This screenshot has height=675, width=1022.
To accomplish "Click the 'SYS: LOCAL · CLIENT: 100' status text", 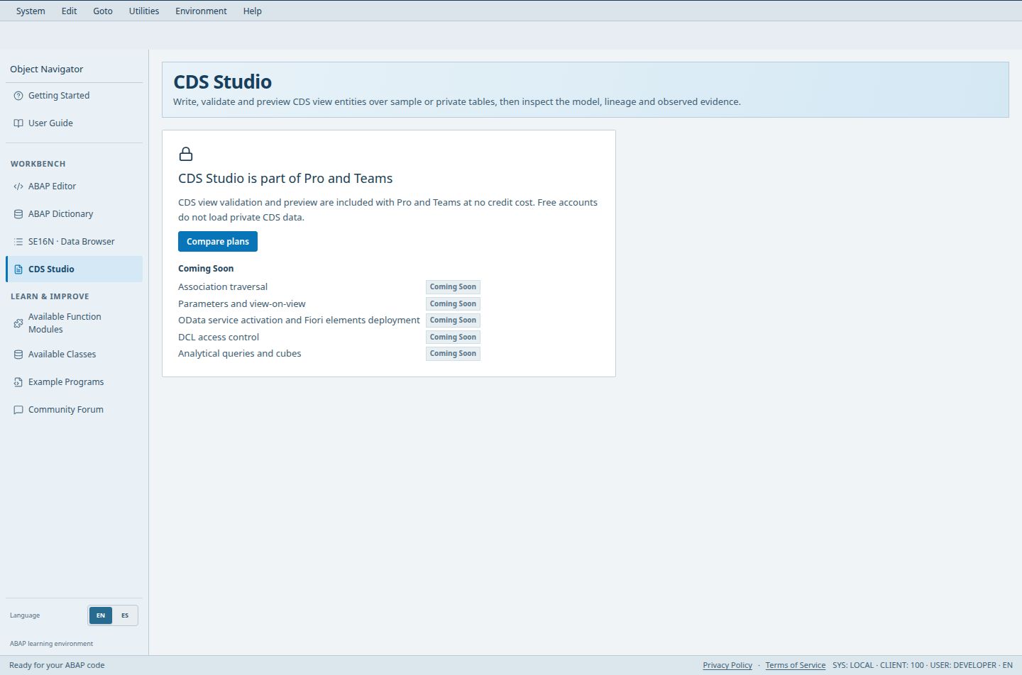I will [x=878, y=665].
